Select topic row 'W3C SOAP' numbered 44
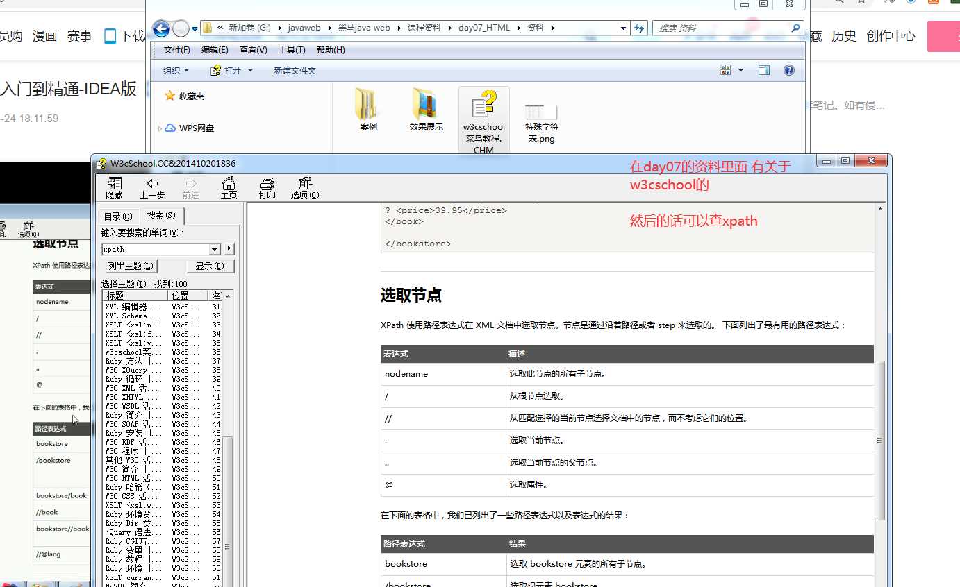This screenshot has height=587, width=960. tap(163, 424)
